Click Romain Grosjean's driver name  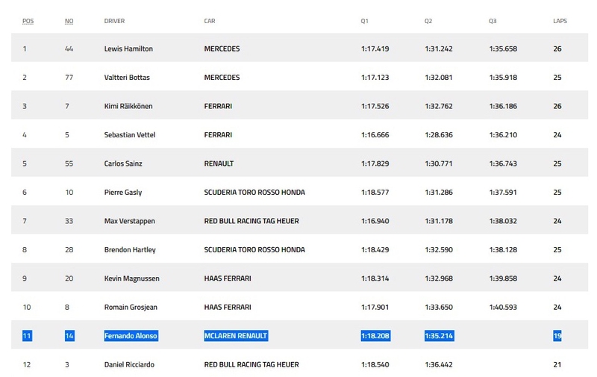(x=131, y=308)
